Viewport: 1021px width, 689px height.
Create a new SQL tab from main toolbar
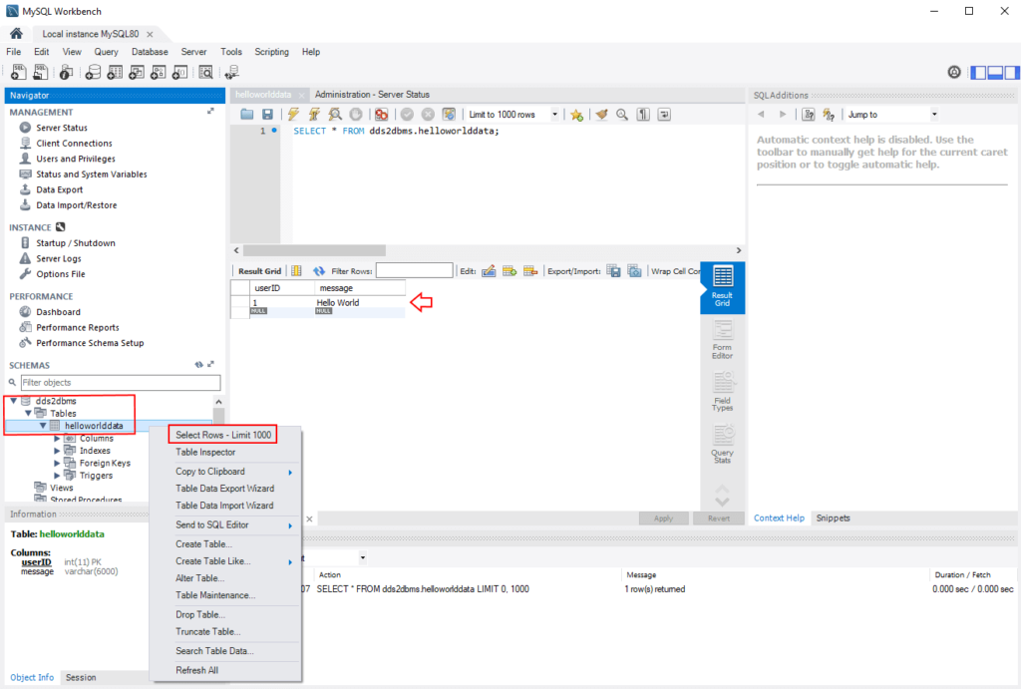(18, 72)
